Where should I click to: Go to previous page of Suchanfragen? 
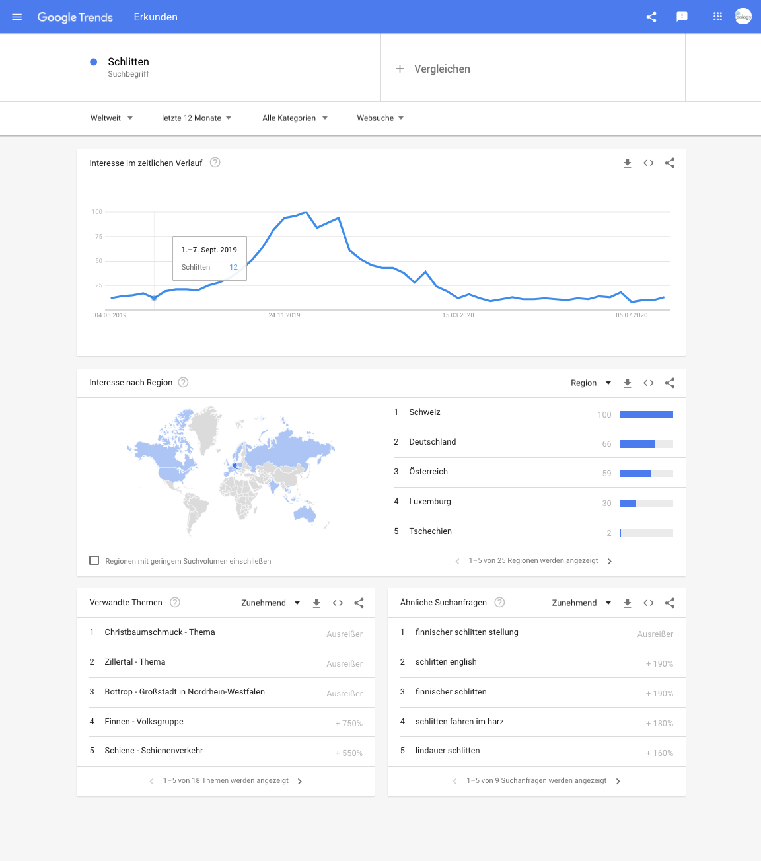(454, 781)
